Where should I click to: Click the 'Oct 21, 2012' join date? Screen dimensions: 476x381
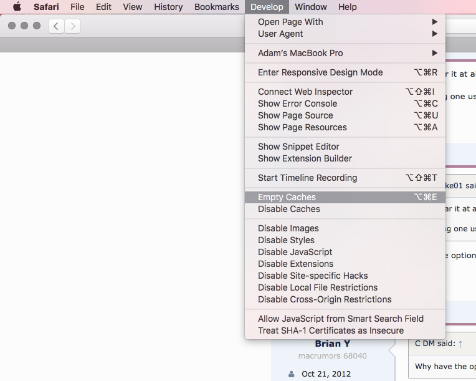(x=326, y=374)
